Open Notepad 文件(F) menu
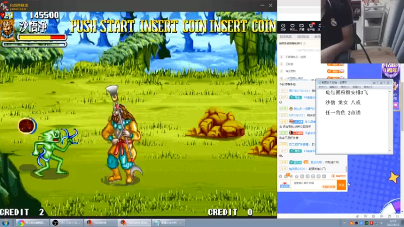This screenshot has height=227, width=404. tap(322, 87)
